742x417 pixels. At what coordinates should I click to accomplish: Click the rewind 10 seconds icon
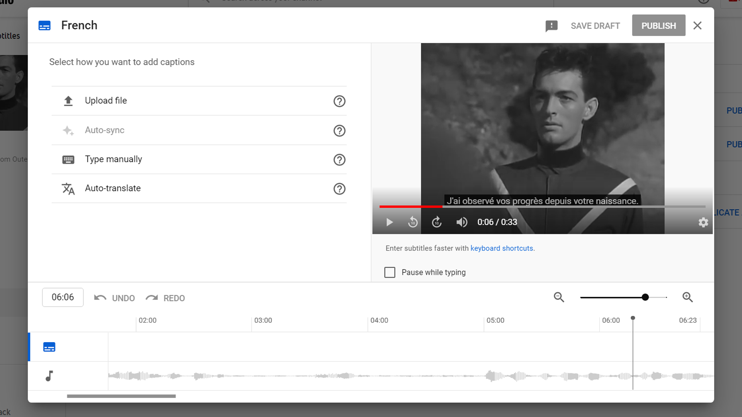click(x=412, y=222)
